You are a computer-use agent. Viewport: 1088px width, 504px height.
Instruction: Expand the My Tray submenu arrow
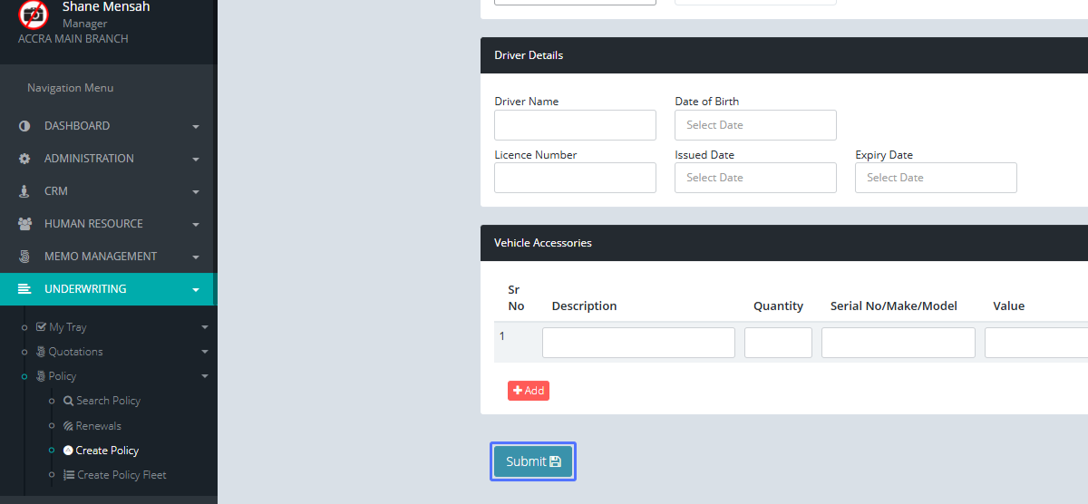coord(204,327)
